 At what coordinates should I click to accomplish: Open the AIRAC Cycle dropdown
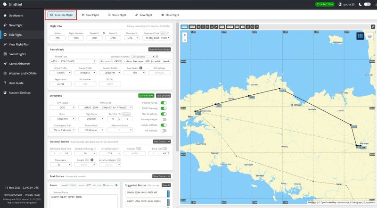point(105,108)
